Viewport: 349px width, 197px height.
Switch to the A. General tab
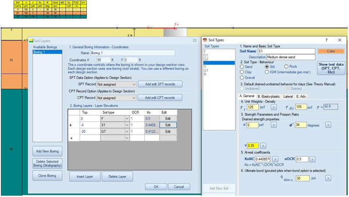[x=246, y=96]
